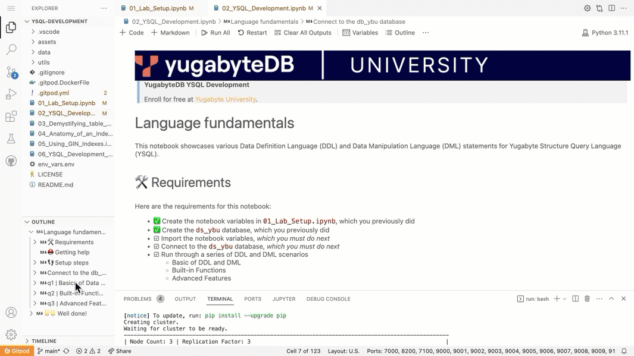The image size is (634, 356).
Task: Open the Extensions view
Action: [x=11, y=116]
